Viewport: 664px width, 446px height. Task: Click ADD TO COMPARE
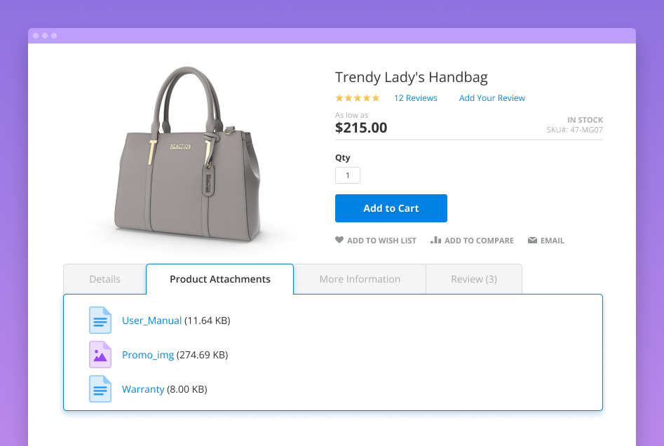(x=477, y=240)
